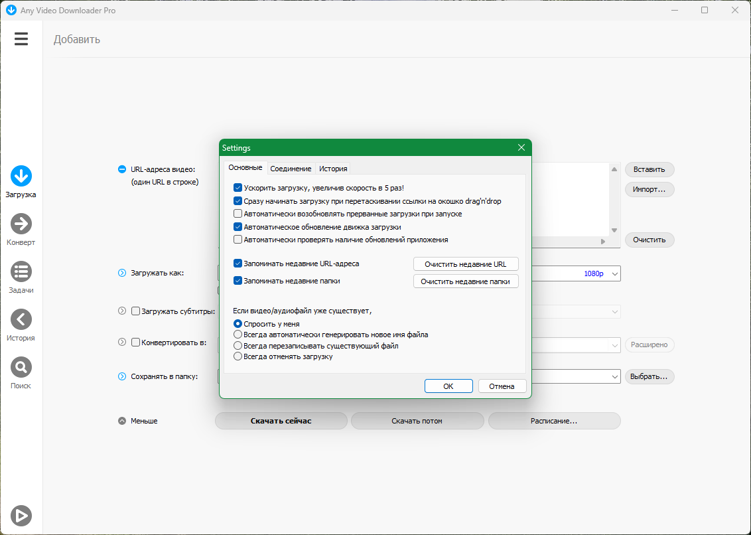The height and width of the screenshot is (535, 751).
Task: Switch to the История settings tab
Action: pyautogui.click(x=333, y=169)
